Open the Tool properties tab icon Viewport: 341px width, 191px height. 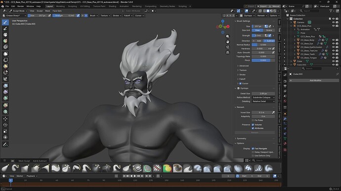(285, 75)
